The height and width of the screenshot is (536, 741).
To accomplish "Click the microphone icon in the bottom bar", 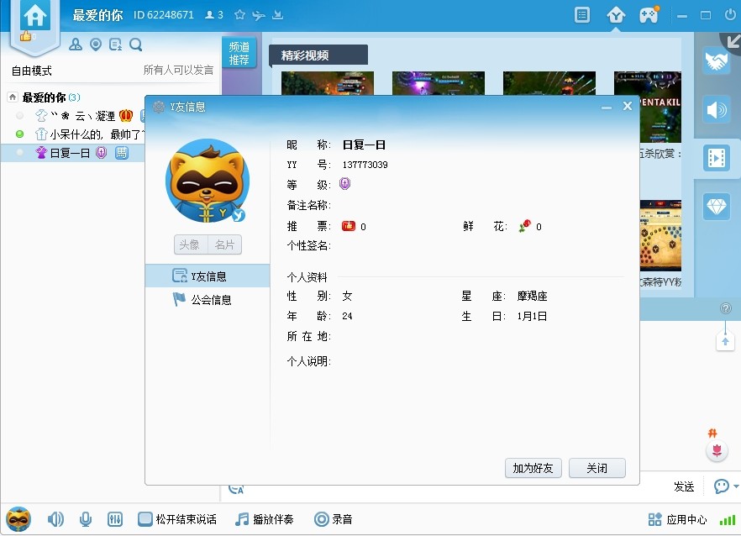I will click(x=86, y=519).
